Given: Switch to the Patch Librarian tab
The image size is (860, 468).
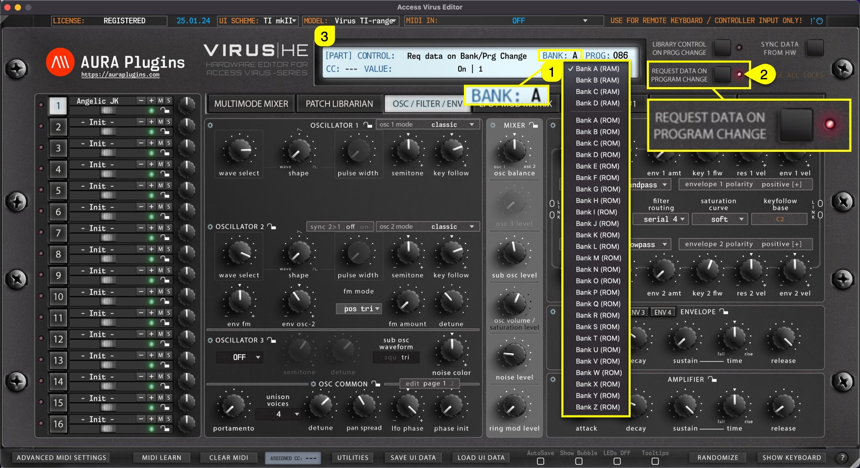Looking at the screenshot, I should (339, 104).
